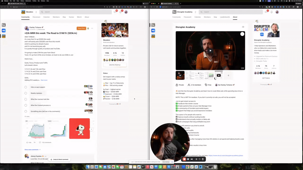Collapse Show more comments section
The width and height of the screenshot is (303, 170).
(x=33, y=150)
